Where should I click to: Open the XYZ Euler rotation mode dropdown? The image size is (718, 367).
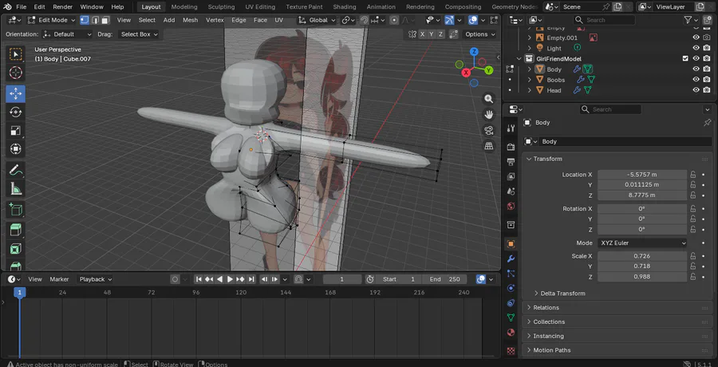pyautogui.click(x=641, y=243)
